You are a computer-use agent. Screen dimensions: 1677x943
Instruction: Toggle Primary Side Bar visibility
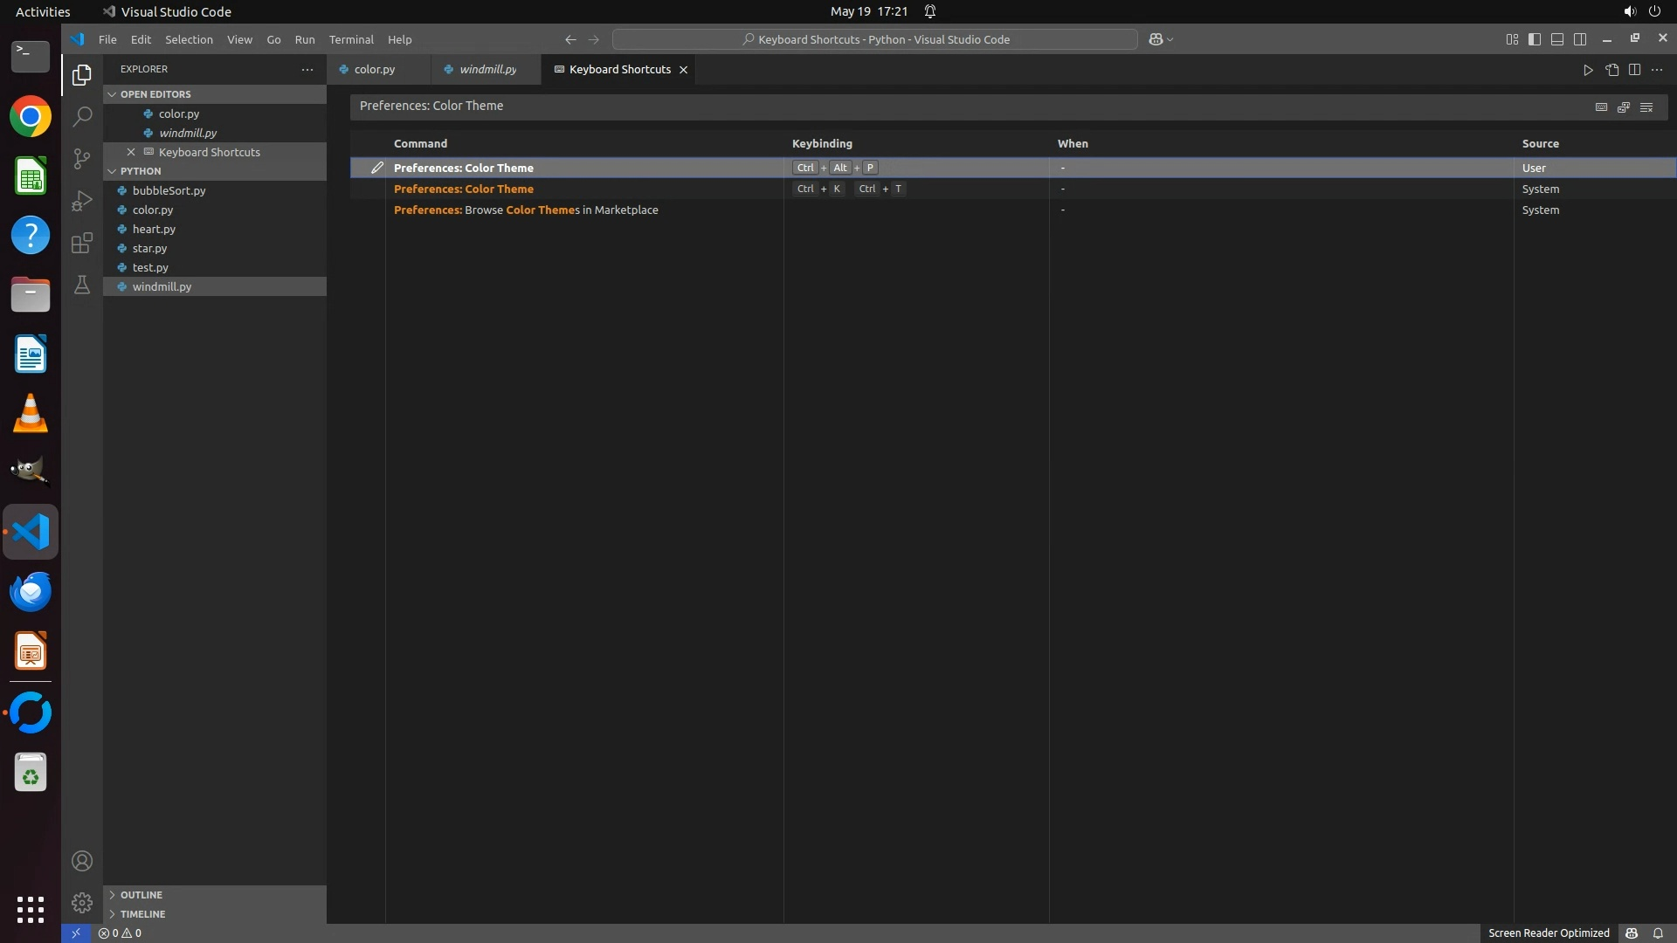coord(1535,39)
